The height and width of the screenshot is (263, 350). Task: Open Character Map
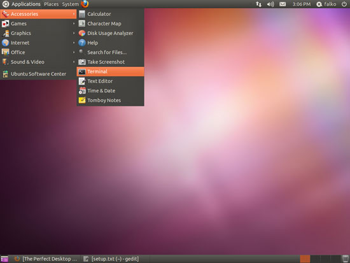pyautogui.click(x=111, y=24)
